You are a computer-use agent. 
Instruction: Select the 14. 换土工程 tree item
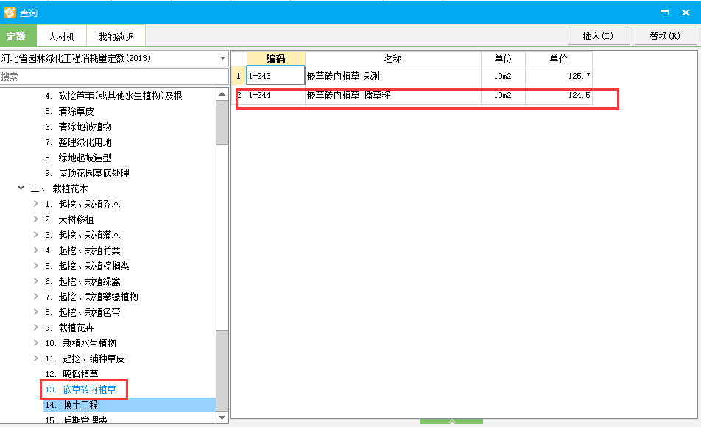71,405
